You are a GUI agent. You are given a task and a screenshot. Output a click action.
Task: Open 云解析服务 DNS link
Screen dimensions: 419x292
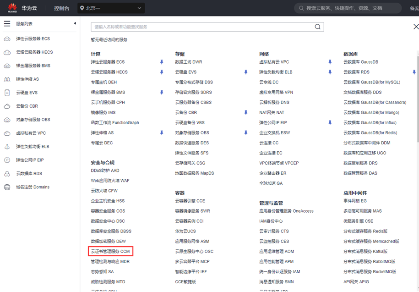pyautogui.click(x=274, y=102)
